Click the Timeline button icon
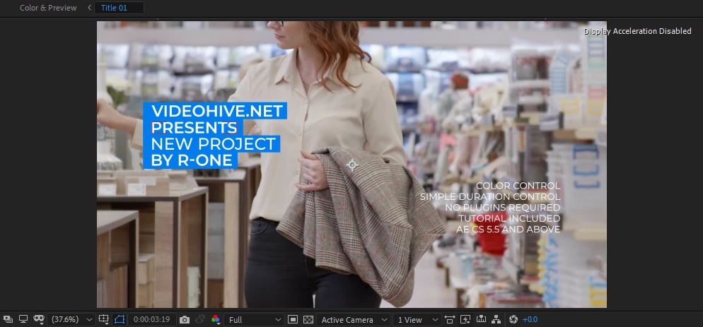This screenshot has width=703, height=327. pyautogui.click(x=481, y=319)
